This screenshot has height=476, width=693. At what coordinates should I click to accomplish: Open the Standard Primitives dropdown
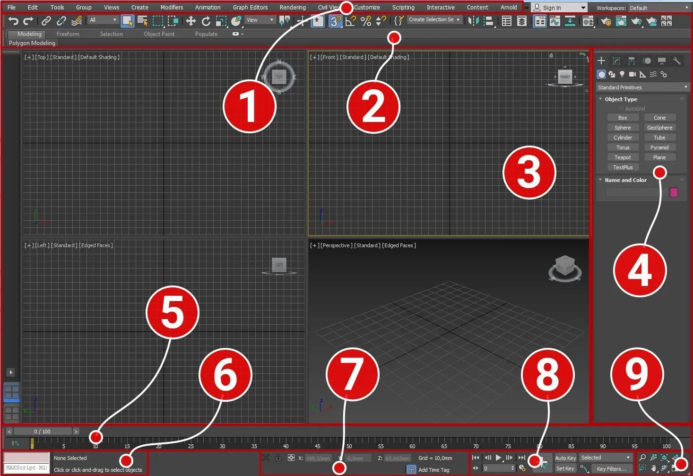click(642, 87)
